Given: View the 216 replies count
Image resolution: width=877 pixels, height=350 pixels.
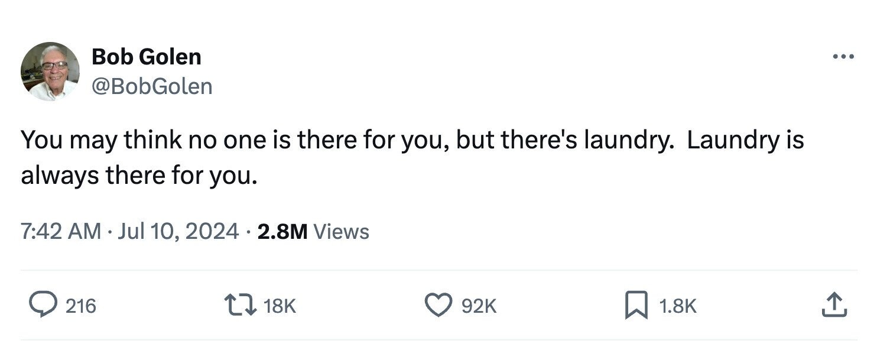Looking at the screenshot, I should pyautogui.click(x=80, y=306).
